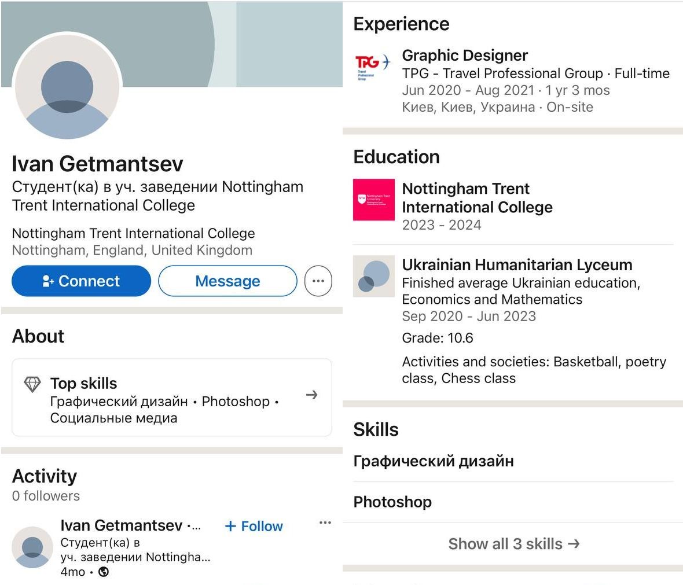Expand Top skills with the arrow
Screen dimensions: 683x585
(x=311, y=395)
